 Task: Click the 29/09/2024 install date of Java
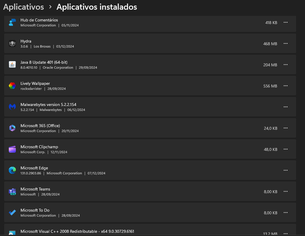tap(88, 68)
